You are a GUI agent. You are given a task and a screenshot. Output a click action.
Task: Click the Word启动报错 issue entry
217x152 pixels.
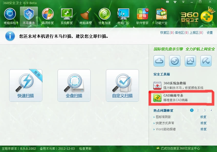coord(166,129)
